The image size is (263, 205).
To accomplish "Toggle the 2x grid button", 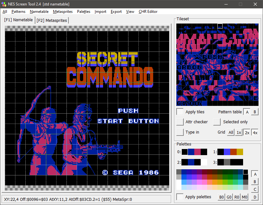I will click(x=247, y=132).
